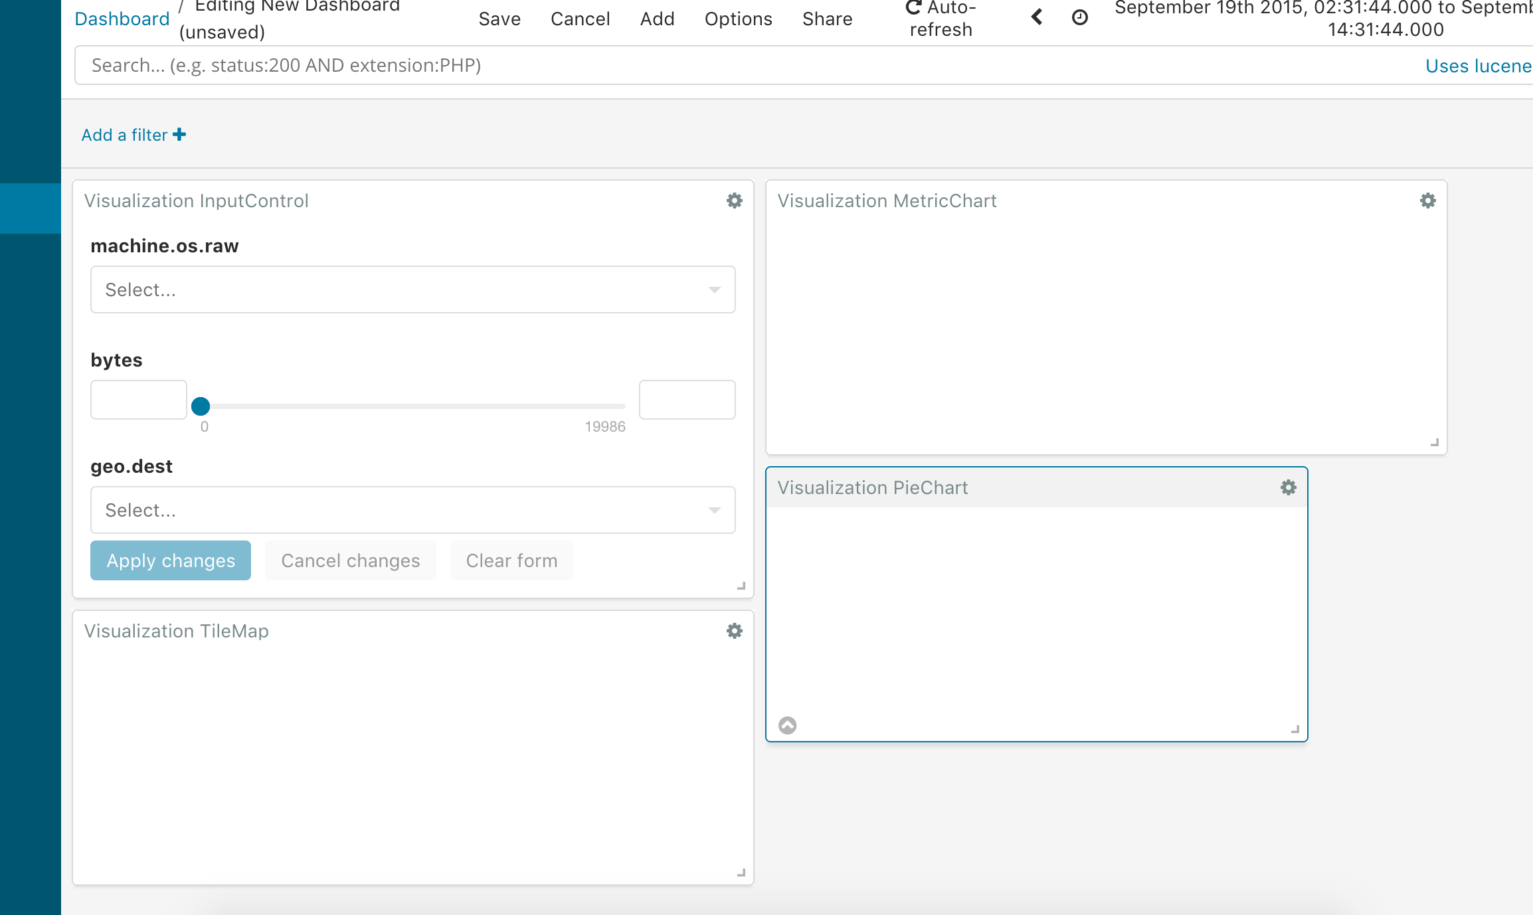Click the Visualization MetricChart panel title
The image size is (1533, 915).
887,201
